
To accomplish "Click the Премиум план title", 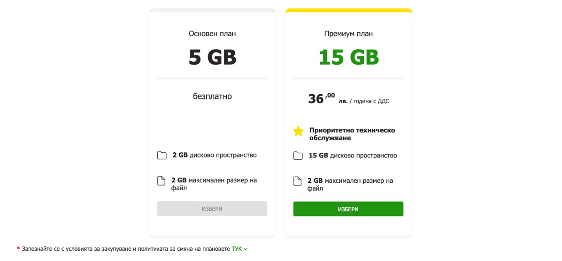I will tap(348, 34).
